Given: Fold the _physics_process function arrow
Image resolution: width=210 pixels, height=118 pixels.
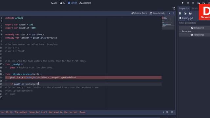Looking at the screenshot, I should 4,74.
